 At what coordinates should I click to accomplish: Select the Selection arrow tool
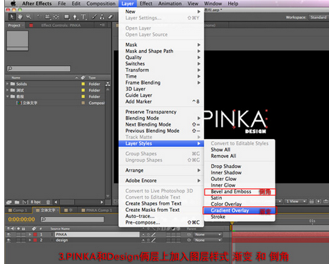click(11, 17)
